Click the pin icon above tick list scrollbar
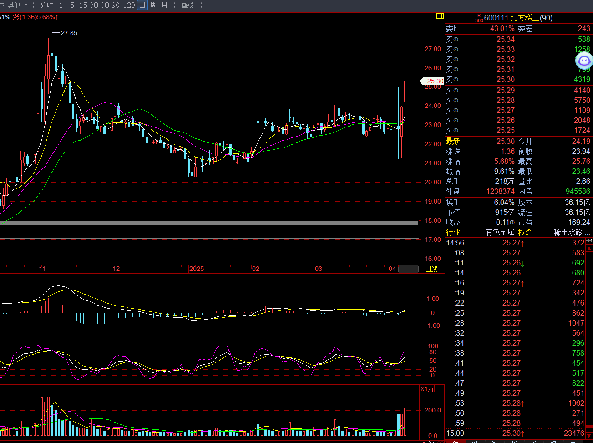The width and height of the screenshot is (593, 443). pos(588,242)
